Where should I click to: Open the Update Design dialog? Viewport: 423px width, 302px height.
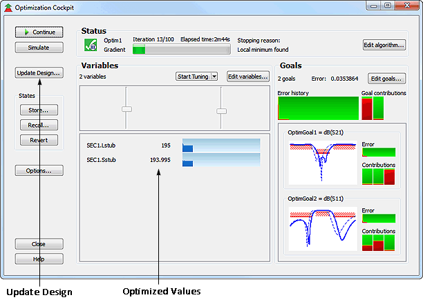pos(39,72)
